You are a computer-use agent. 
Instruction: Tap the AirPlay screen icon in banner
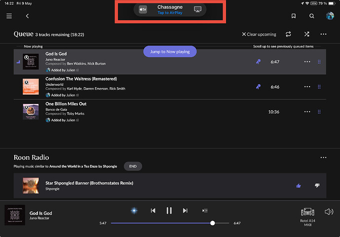(197, 9)
